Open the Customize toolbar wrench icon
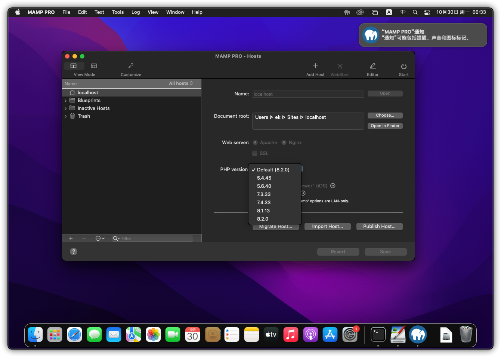501x357 pixels. tap(131, 66)
